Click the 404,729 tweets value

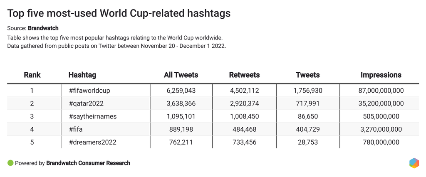307,129
